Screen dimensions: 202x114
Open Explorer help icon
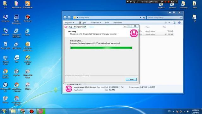point(179,22)
